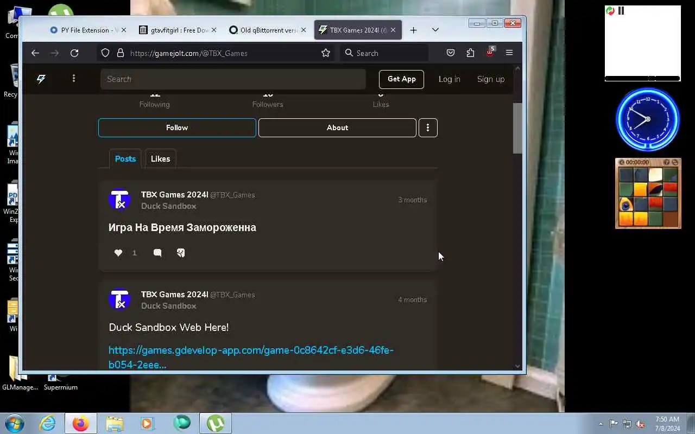The image size is (695, 434).
Task: Go back with the browser back arrow
Action: [x=35, y=53]
